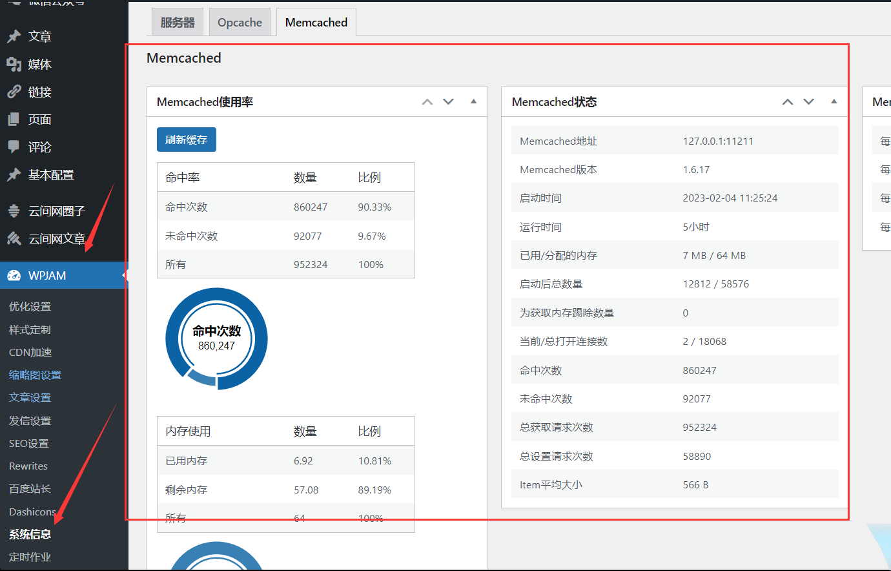Click the 链接 chain link icon
This screenshot has width=891, height=571.
tap(14, 91)
